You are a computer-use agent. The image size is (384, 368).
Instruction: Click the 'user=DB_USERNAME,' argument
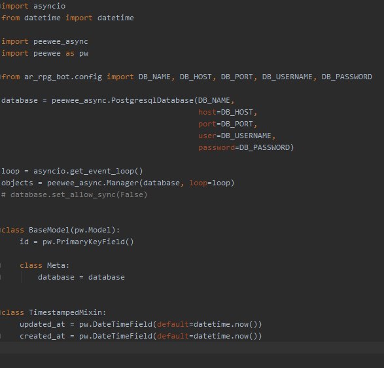[237, 136]
